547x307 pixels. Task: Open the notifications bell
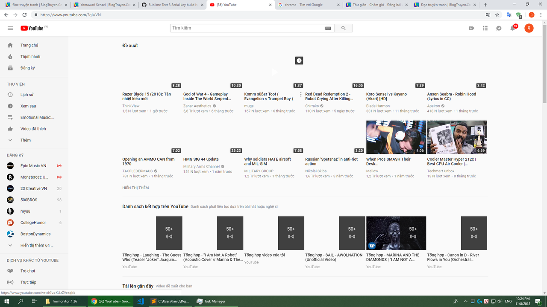pos(513,28)
